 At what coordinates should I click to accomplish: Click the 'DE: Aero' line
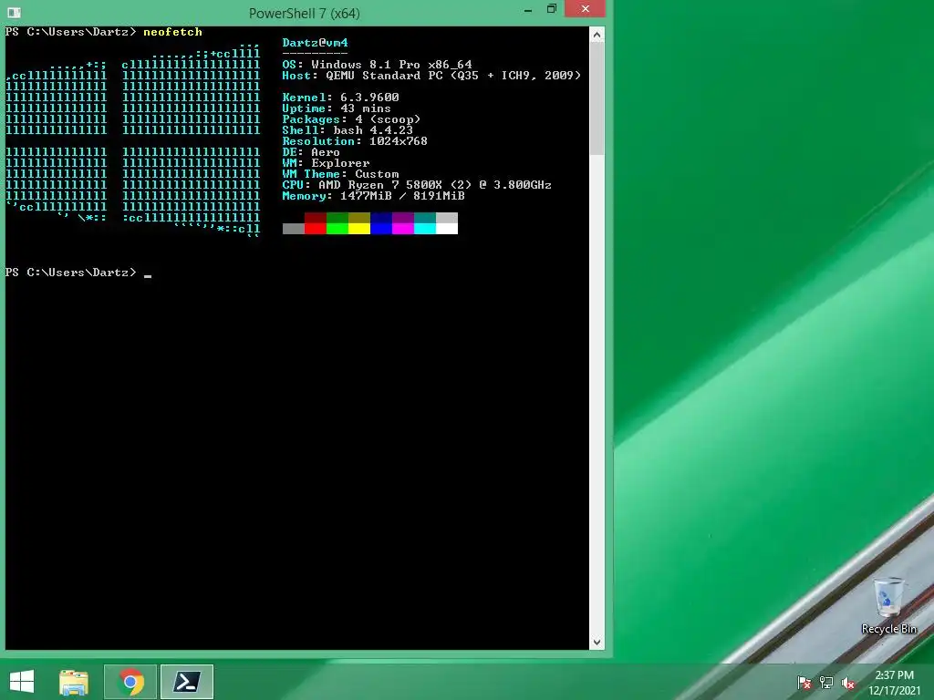point(311,152)
